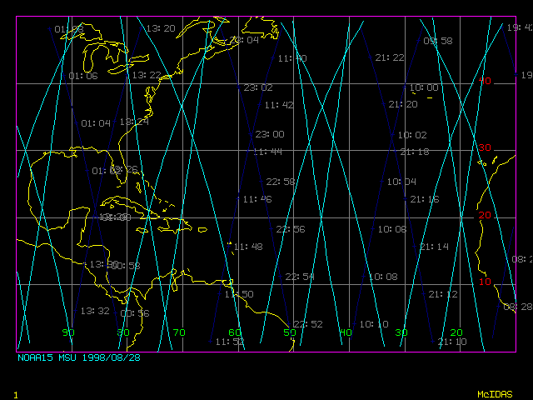Click the 01:06 orbit time label
The height and width of the screenshot is (400, 533).
83,76
